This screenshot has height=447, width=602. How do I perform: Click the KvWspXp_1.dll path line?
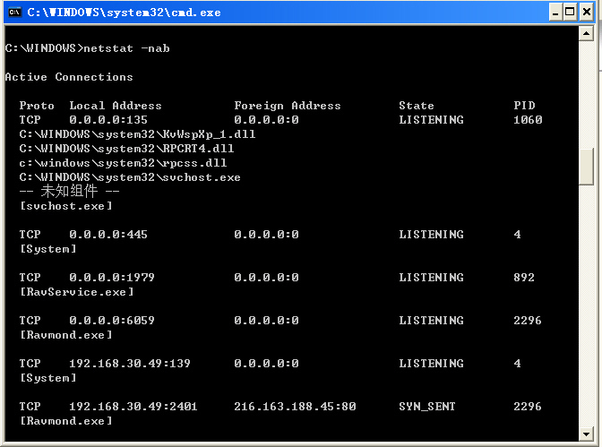pyautogui.click(x=137, y=134)
